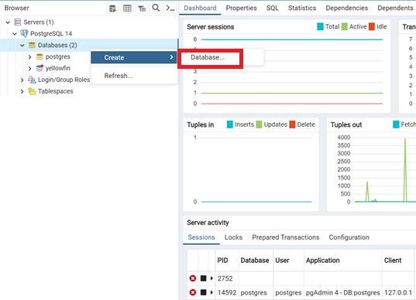
Task: Click the Updates legend swatch in Tuples in
Action: coord(259,124)
